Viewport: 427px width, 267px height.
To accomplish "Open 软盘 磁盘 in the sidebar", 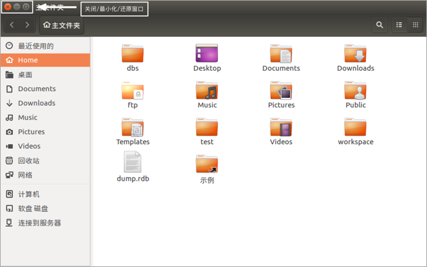I will pos(33,208).
